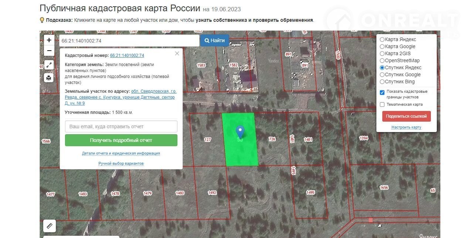Focus the email input field
The height and width of the screenshot is (238, 473).
point(121,126)
